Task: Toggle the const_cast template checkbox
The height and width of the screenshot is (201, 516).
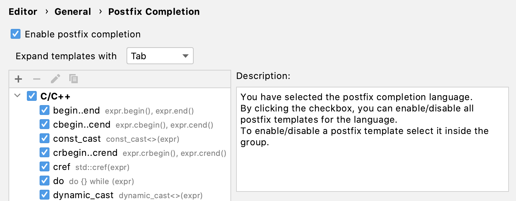Action: (44, 139)
